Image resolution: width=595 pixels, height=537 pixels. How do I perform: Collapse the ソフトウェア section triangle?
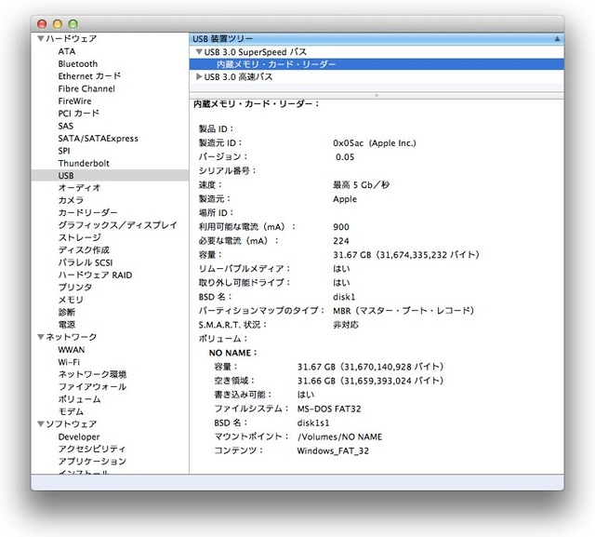41,423
